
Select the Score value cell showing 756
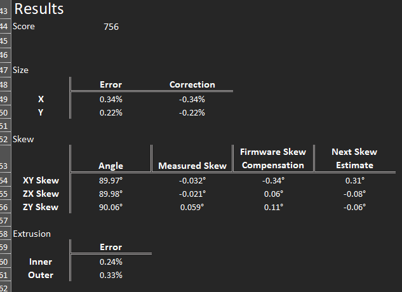pyautogui.click(x=111, y=27)
